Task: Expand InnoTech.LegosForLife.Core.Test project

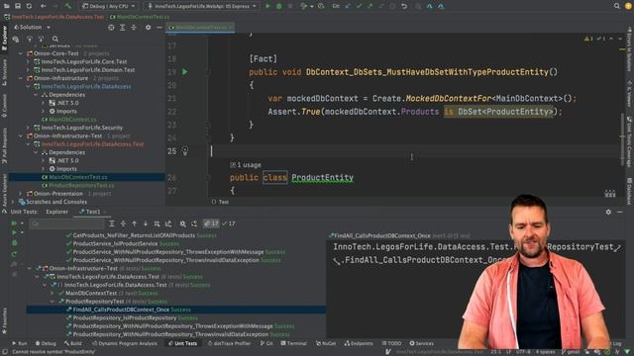Action: [28, 61]
